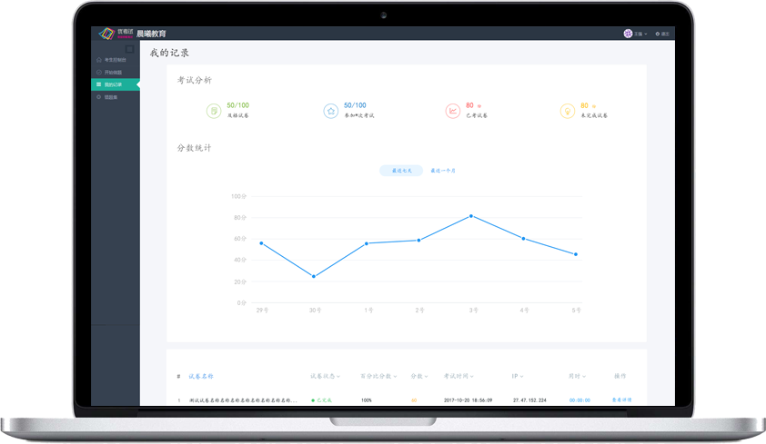The image size is (766, 444).
Task: Click the 查看详情 link in first row
Action: point(621,400)
